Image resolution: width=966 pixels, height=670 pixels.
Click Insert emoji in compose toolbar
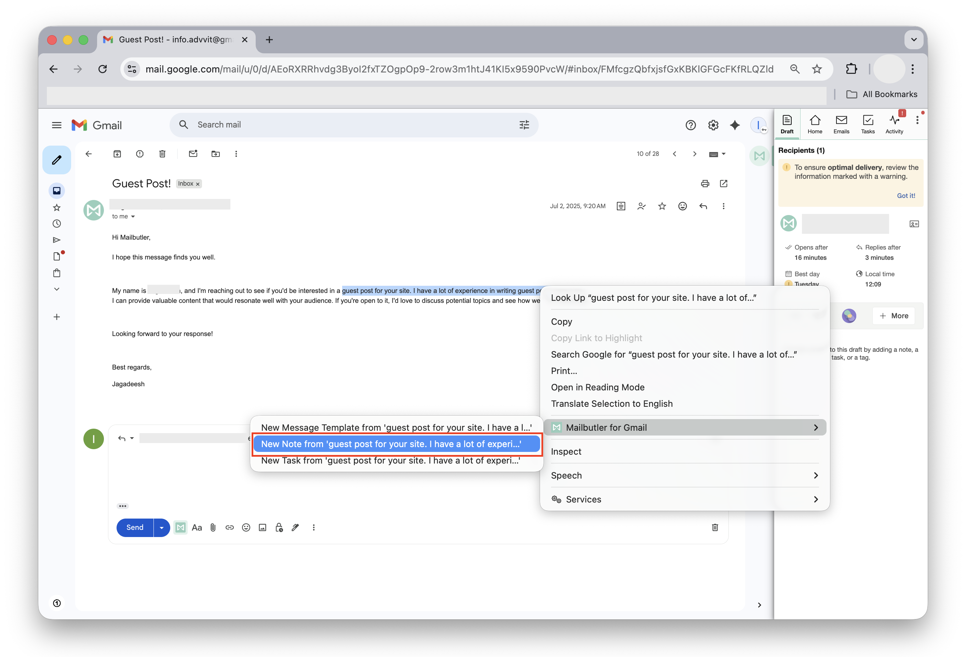246,528
